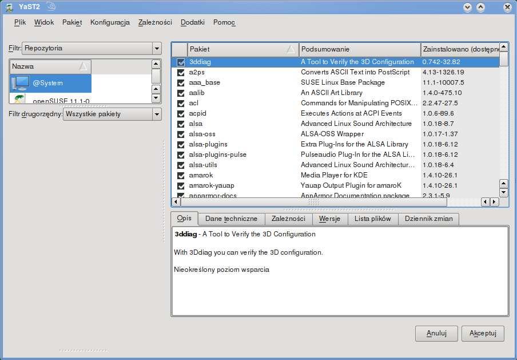Toggle the status checkbox for amarok-yauap
This screenshot has width=517, height=360.
181,186
